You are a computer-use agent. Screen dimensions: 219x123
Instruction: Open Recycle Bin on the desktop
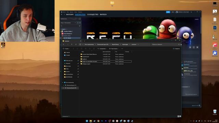[x=215, y=112]
